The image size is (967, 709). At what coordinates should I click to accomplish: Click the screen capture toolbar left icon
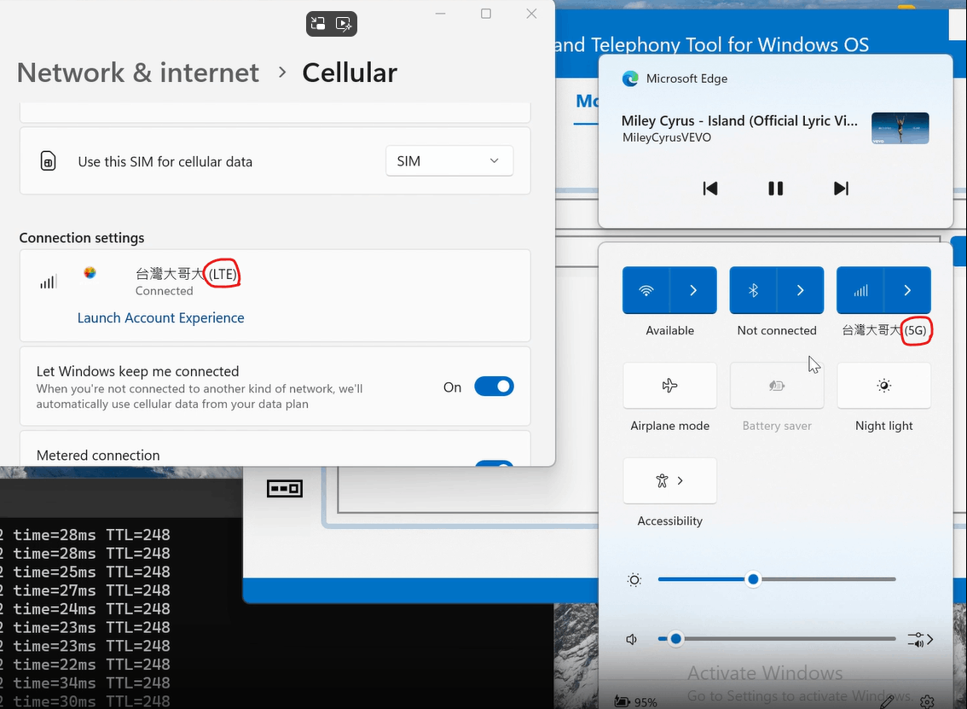click(318, 24)
